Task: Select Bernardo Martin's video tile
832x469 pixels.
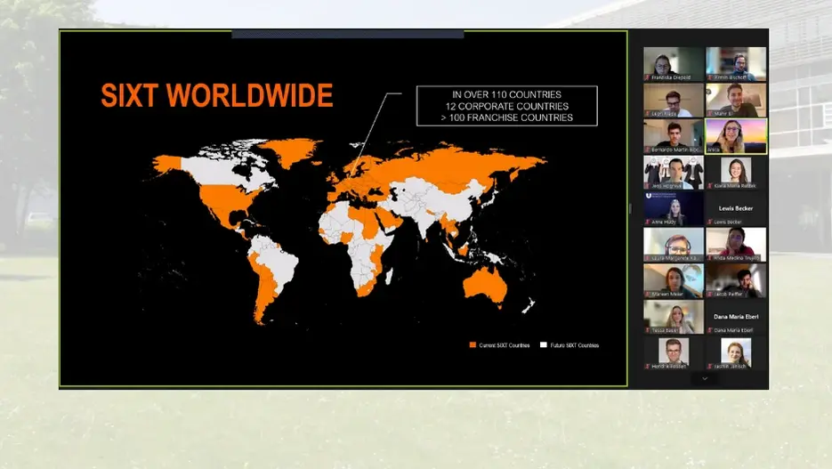Action: 674,136
